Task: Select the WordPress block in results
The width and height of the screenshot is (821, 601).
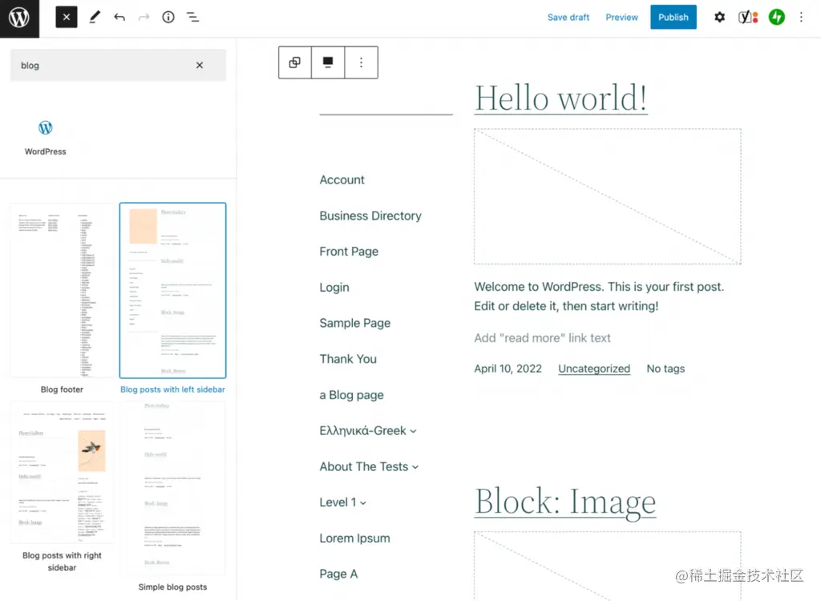Action: (46, 138)
